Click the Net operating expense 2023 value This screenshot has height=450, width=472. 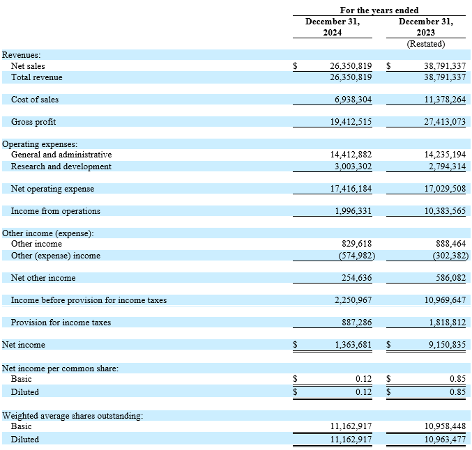click(x=445, y=189)
